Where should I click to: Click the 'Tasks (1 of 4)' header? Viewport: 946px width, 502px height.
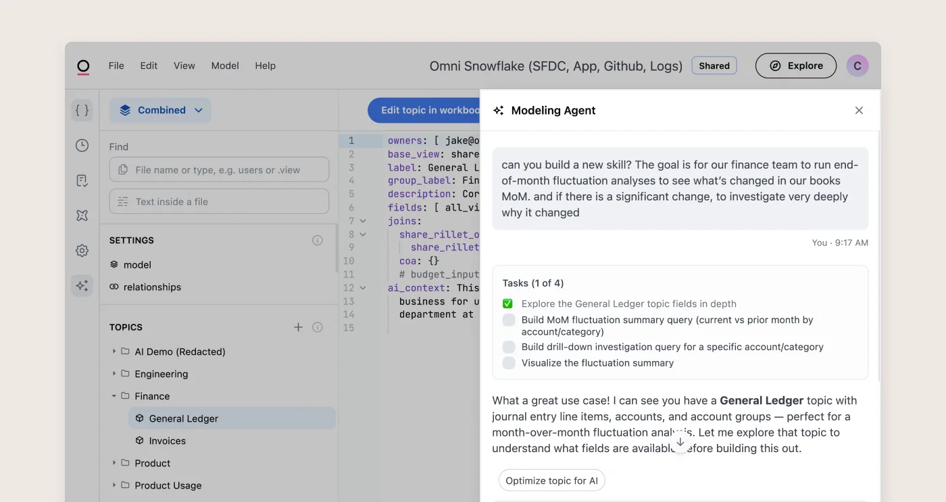tap(533, 283)
